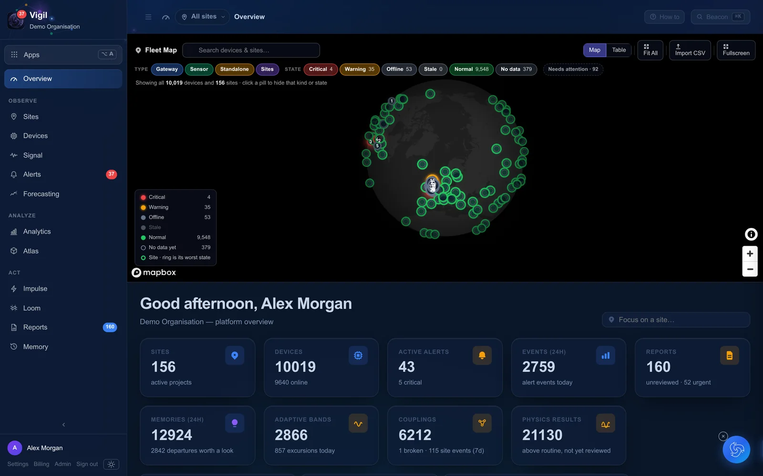This screenshot has height=476, width=763.
Task: Open the floating assistant chat button
Action: (x=736, y=449)
